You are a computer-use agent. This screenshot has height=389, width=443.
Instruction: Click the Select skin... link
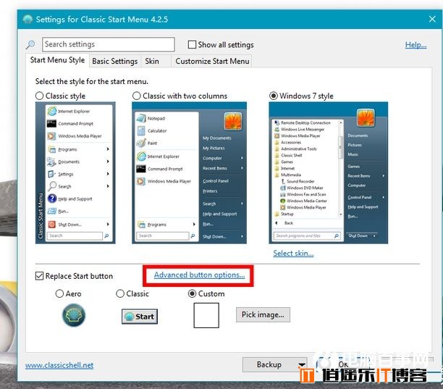tap(293, 254)
